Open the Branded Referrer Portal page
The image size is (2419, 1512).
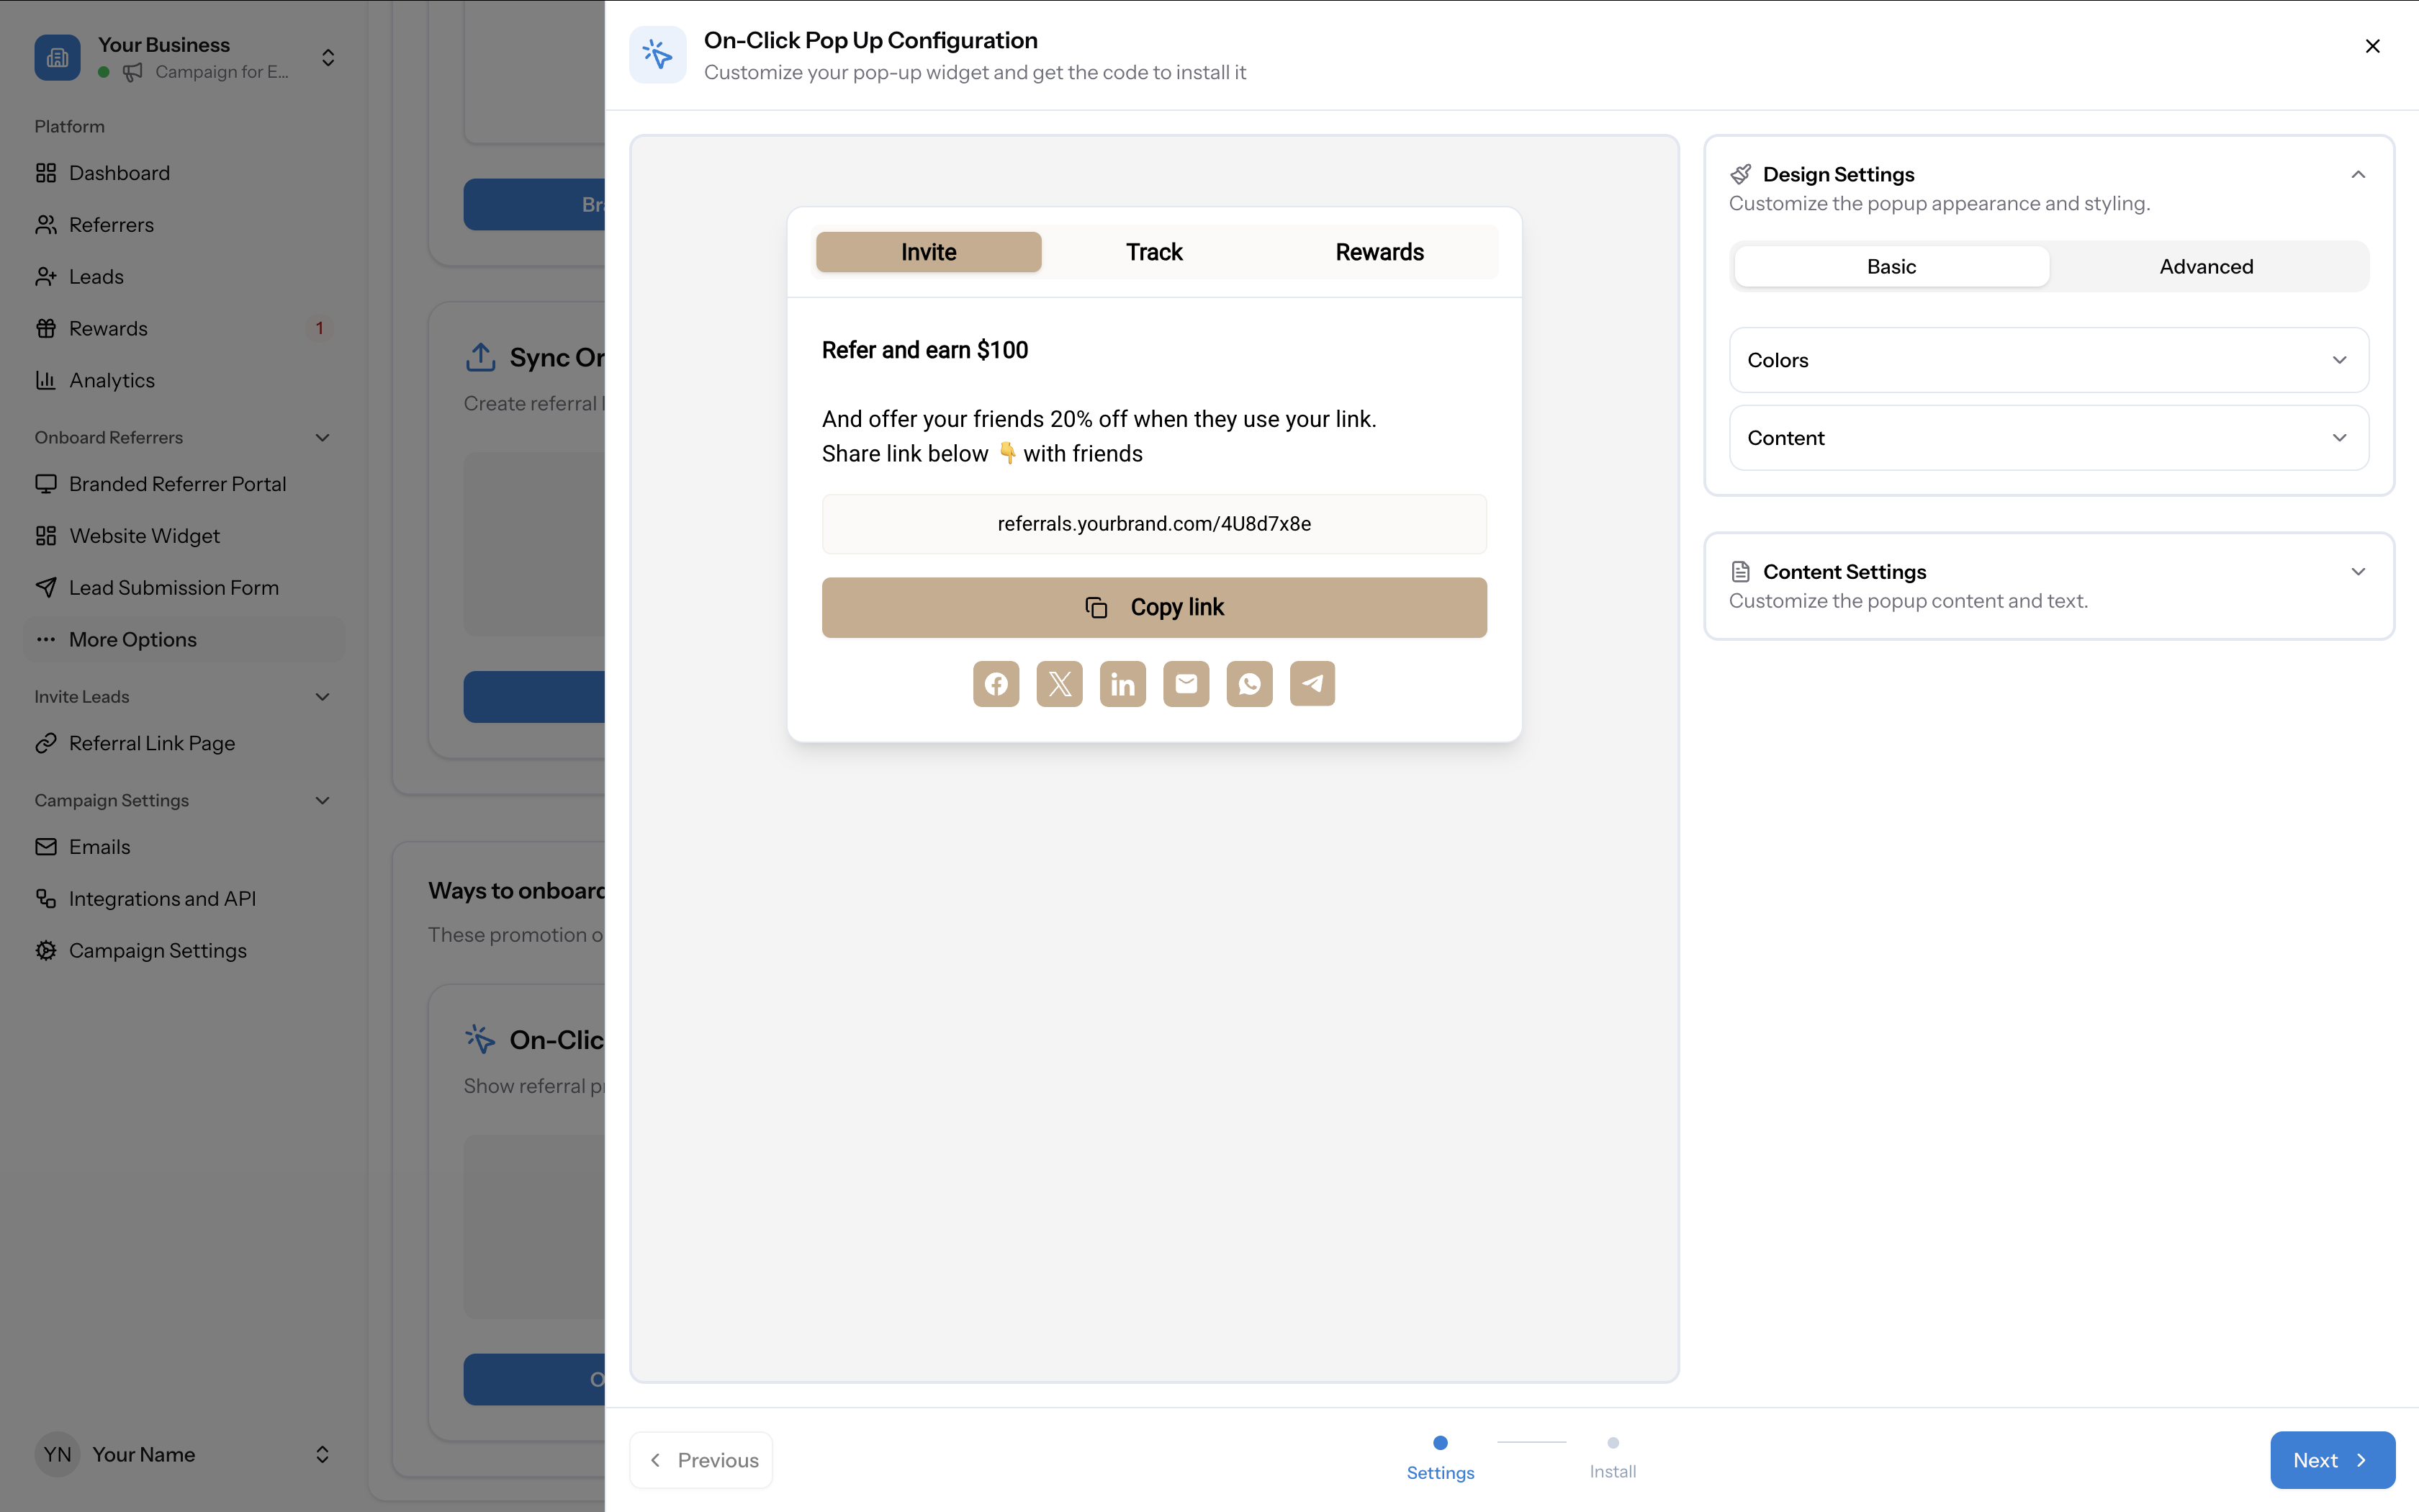(x=178, y=483)
